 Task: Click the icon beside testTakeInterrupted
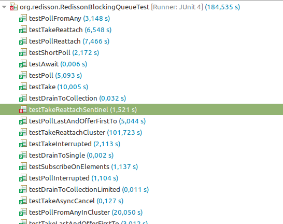pyautogui.click(x=23, y=144)
